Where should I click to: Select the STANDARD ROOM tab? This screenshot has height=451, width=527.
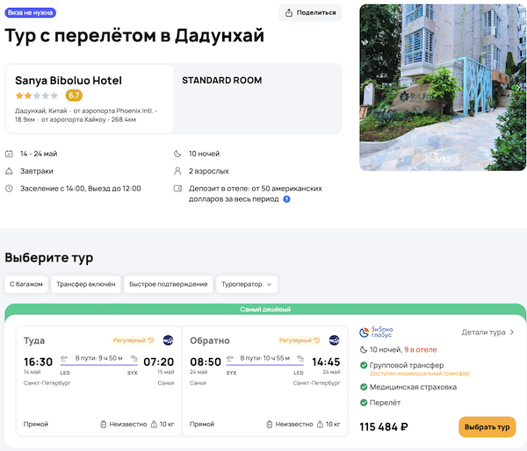221,81
